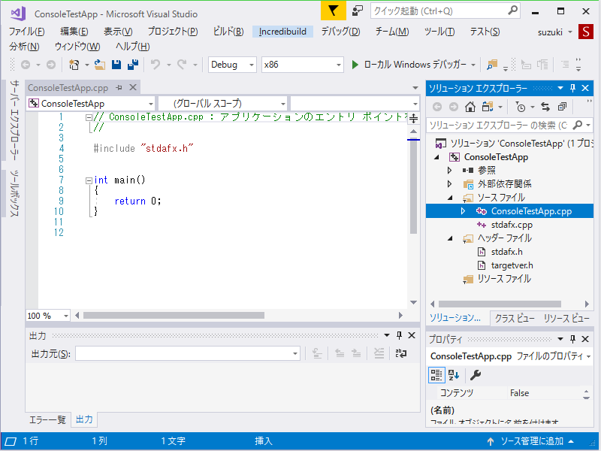601x451 pixels.
Task: Click ソース管理に追加 in the status bar
Action: [530, 441]
